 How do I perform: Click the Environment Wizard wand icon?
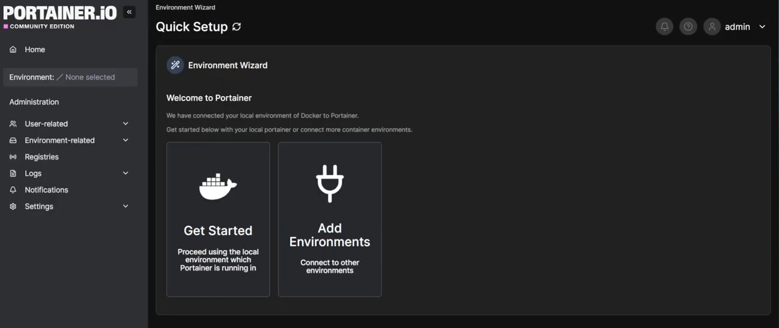[176, 65]
